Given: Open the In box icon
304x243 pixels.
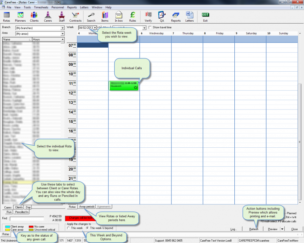Looking at the screenshot, I should (119, 16).
